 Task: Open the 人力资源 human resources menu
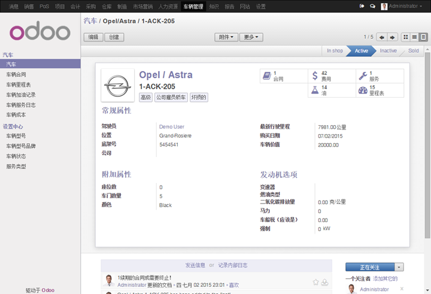point(168,7)
